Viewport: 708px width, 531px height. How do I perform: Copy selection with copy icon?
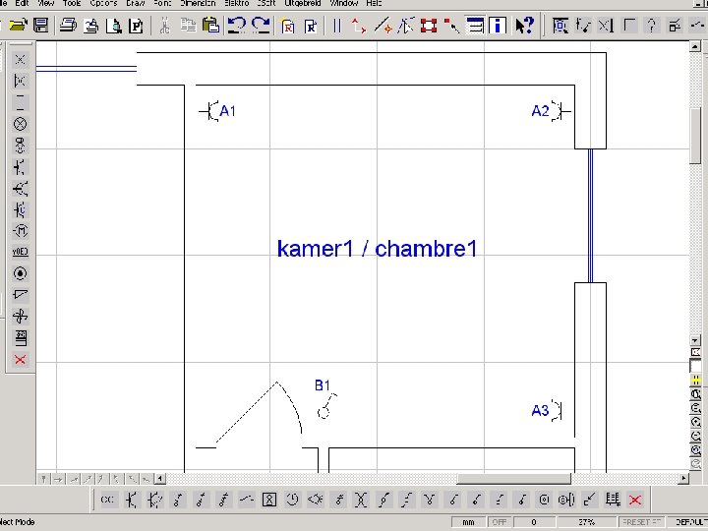(188, 26)
